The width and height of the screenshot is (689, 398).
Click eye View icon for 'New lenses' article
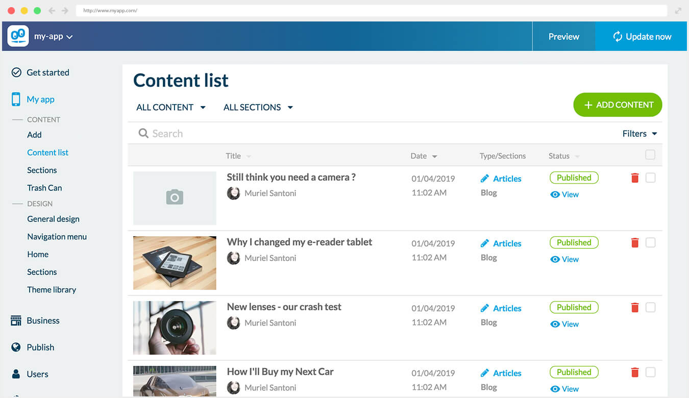point(555,324)
